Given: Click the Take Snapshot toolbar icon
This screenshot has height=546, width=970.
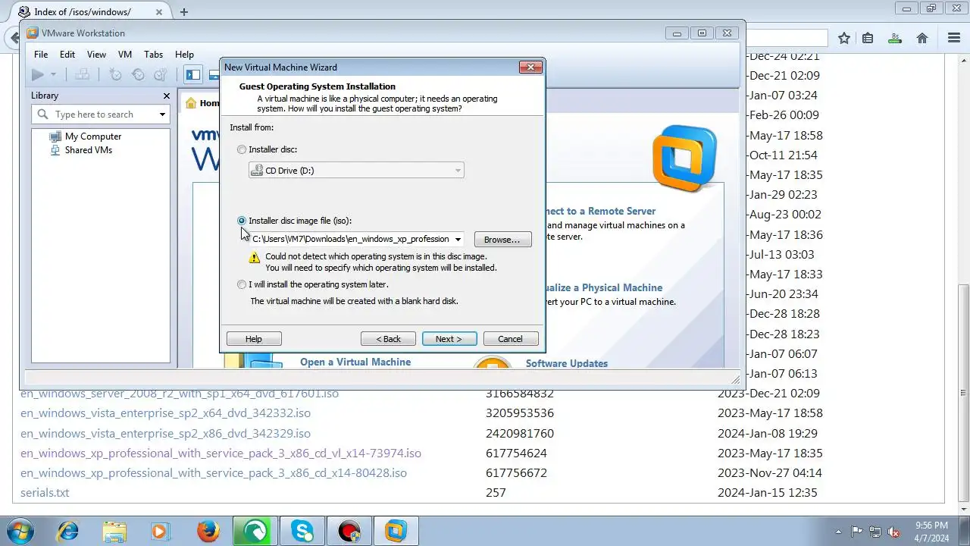Looking at the screenshot, I should pyautogui.click(x=115, y=74).
